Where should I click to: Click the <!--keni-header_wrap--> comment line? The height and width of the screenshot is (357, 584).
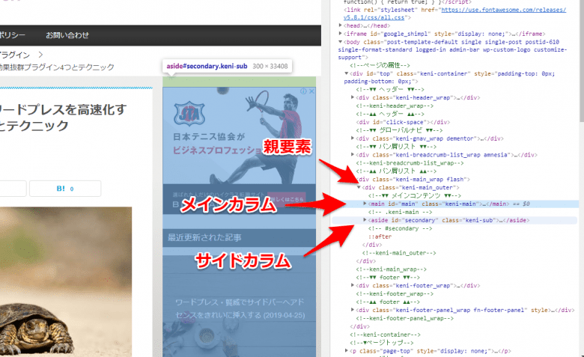395,106
